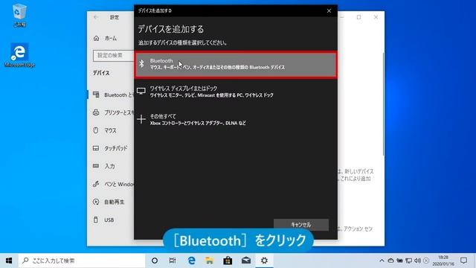Click the Settings window scrollbar
Screen dimensions: 476x268
383,104
